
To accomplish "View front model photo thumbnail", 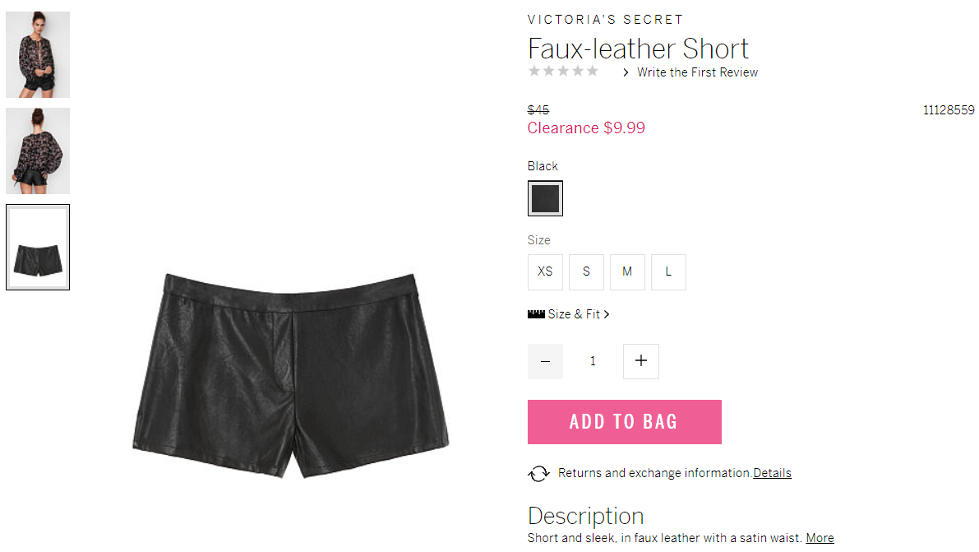I will click(38, 54).
